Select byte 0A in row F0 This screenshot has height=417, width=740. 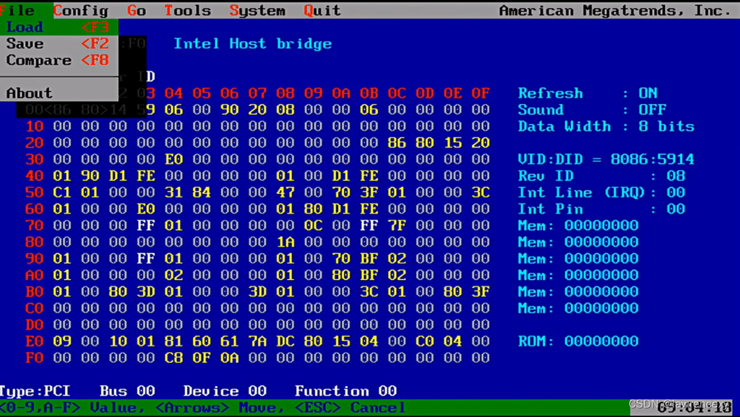pos(229,358)
